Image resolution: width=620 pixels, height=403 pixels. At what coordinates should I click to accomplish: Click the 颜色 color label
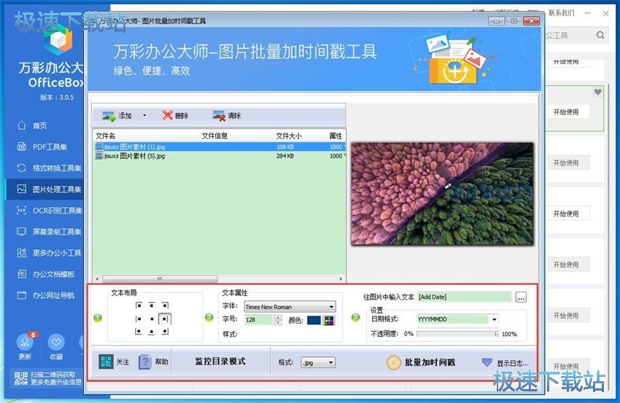(295, 321)
